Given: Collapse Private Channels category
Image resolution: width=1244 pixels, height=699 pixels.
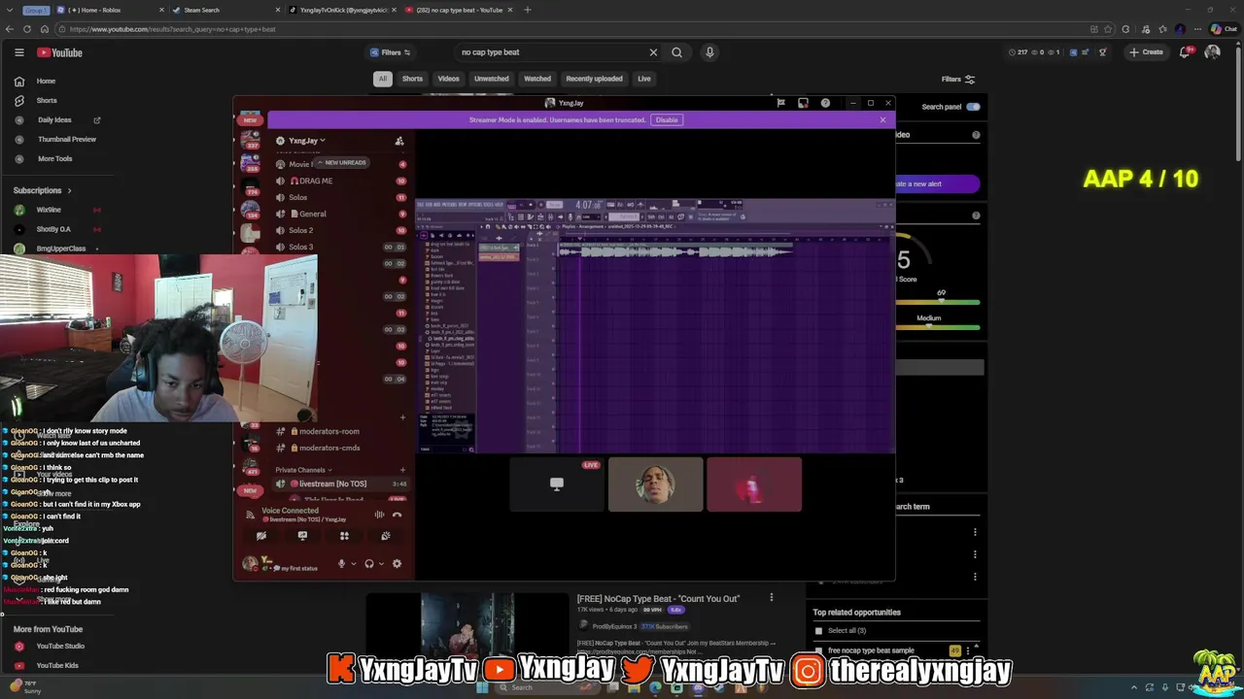Looking at the screenshot, I should coord(303,470).
